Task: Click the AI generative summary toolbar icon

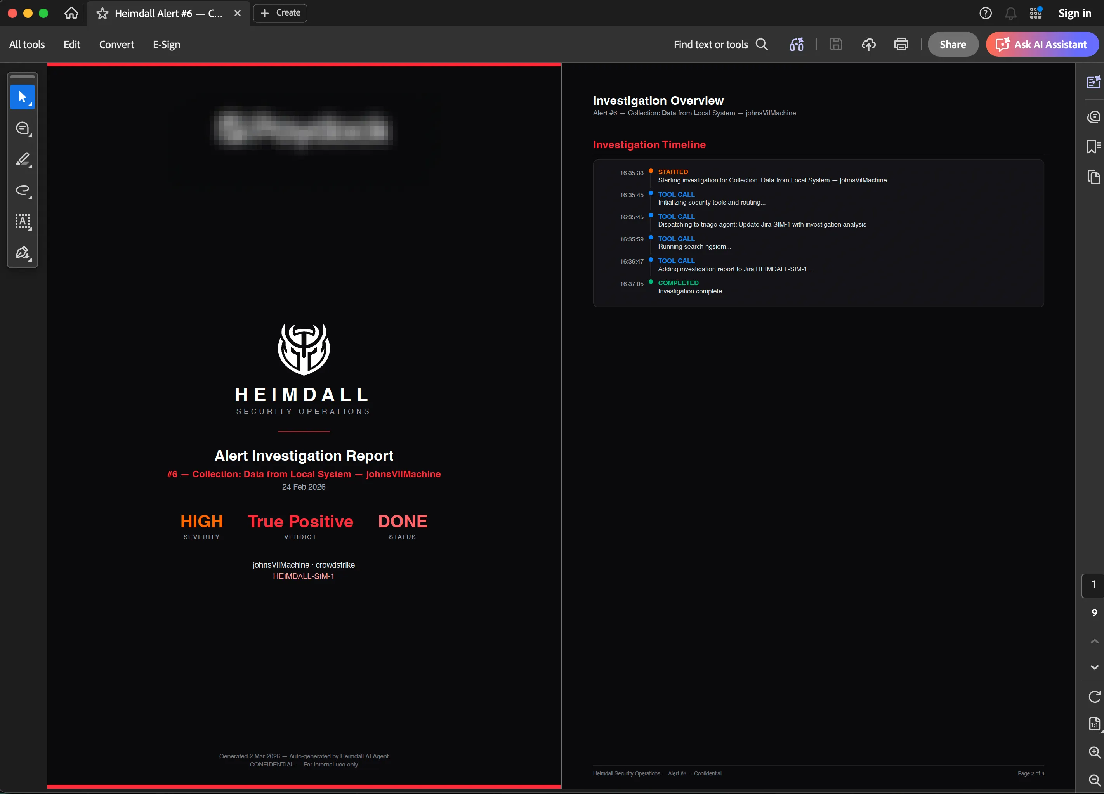Action: [x=797, y=44]
